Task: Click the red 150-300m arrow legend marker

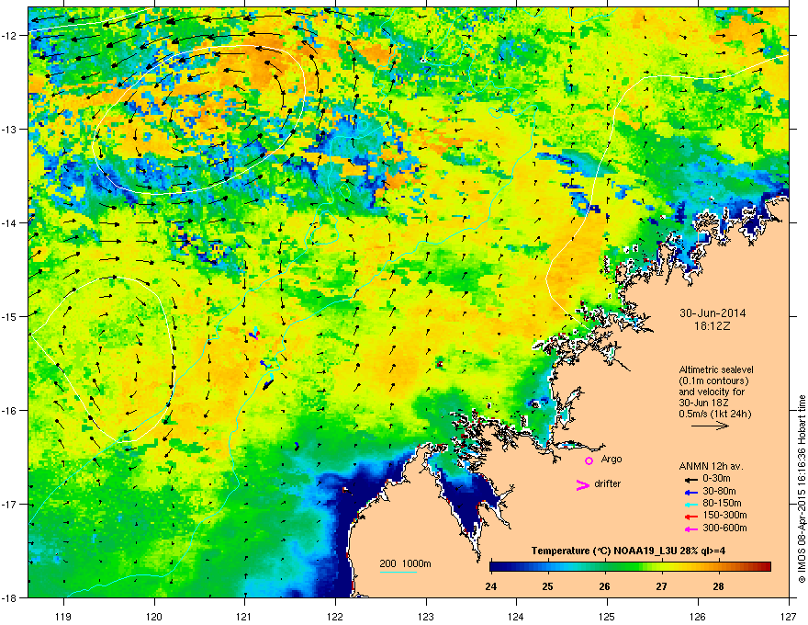Action: coord(690,517)
